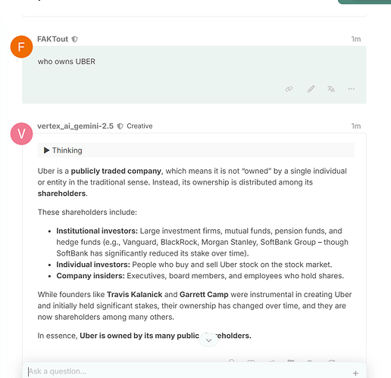Click the orange F user avatar
391x378 pixels.
21,47
